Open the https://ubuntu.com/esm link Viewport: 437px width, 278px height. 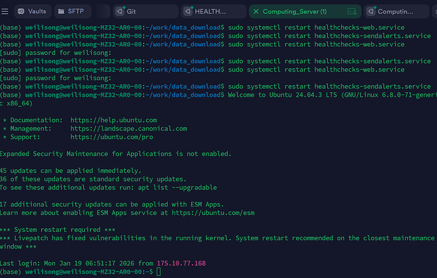point(213,213)
